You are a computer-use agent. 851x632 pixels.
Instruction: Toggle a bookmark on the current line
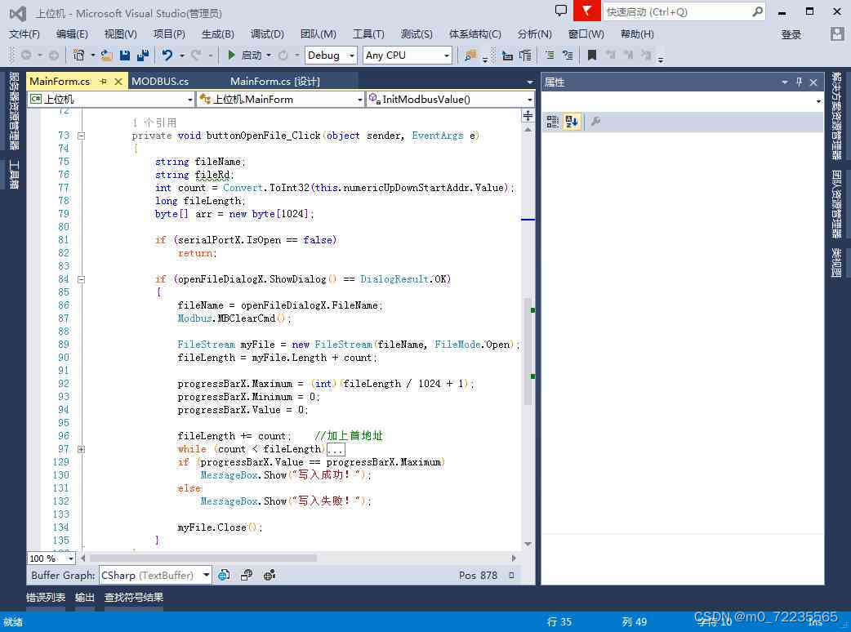tap(592, 55)
